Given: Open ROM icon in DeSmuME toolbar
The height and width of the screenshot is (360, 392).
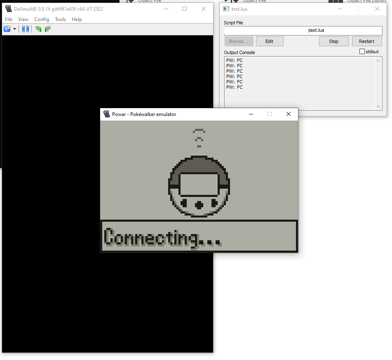Looking at the screenshot, I should point(7,29).
